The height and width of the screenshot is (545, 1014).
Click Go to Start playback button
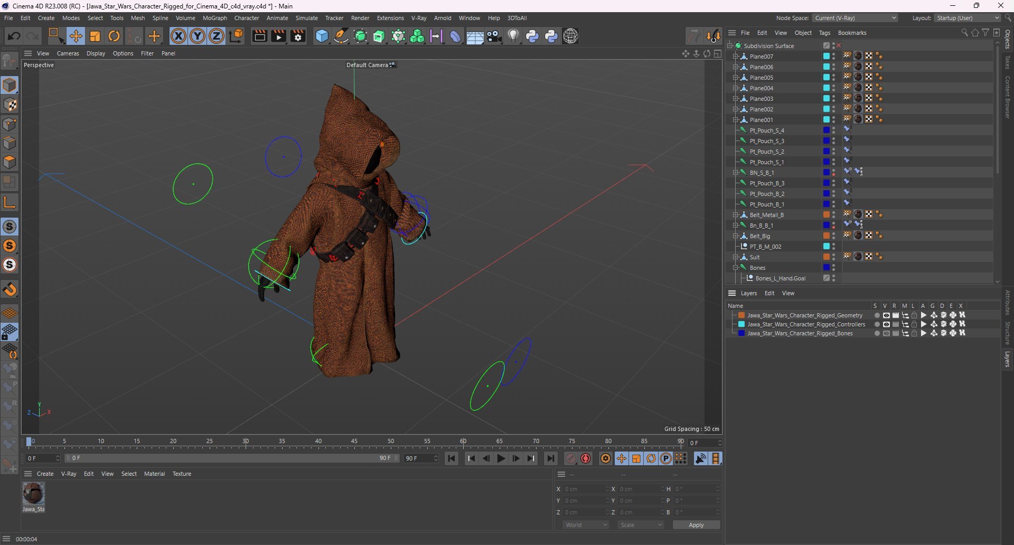[452, 458]
